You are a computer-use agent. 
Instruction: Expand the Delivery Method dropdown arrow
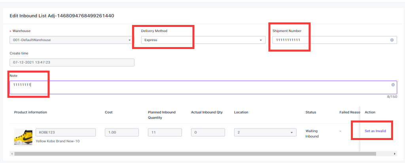tap(261, 40)
